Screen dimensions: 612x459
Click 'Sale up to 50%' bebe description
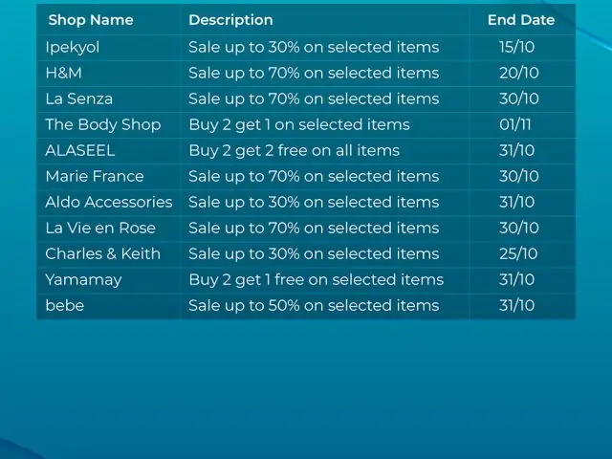pos(314,305)
